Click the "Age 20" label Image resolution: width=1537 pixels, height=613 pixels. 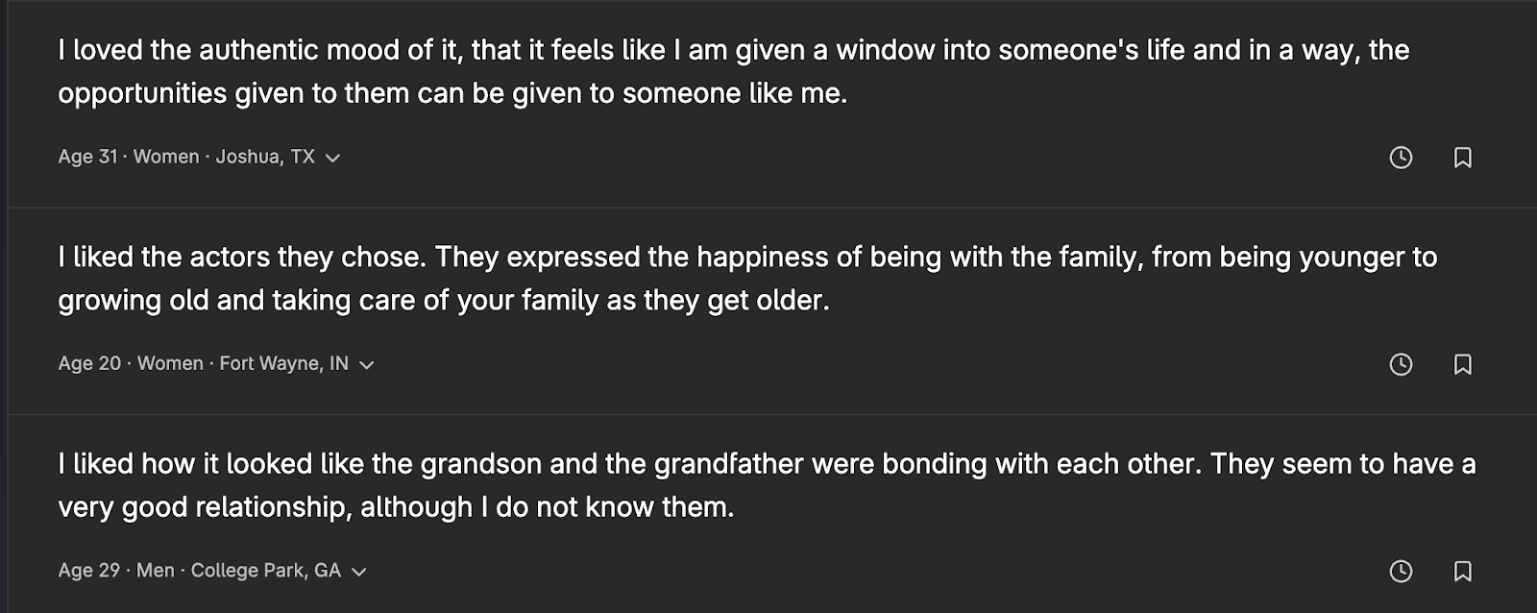click(89, 363)
